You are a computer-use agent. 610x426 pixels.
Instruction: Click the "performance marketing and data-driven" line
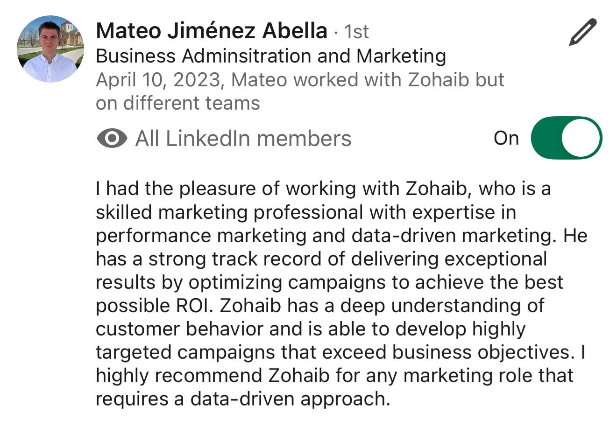[341, 236]
